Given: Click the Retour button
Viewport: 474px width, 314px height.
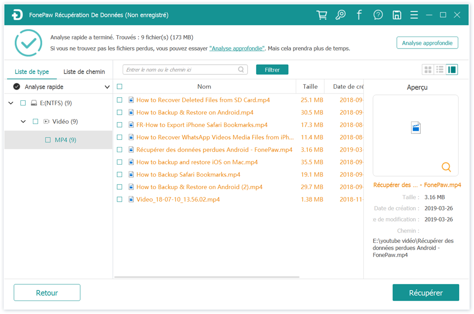Looking at the screenshot, I should click(47, 293).
